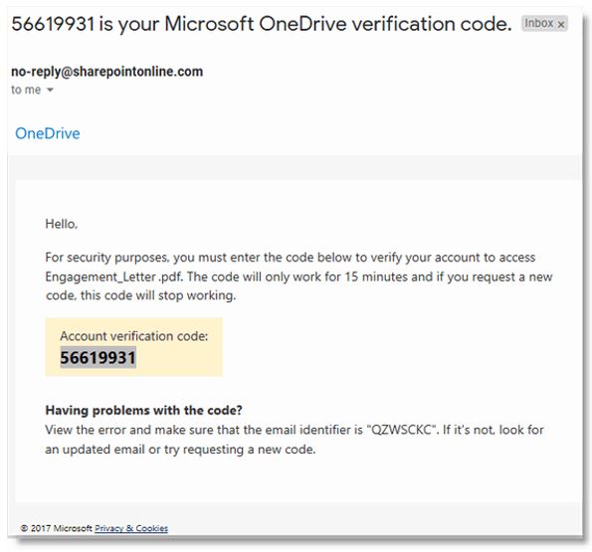
Task: Click the 'Account verification code:' label
Action: click(134, 336)
